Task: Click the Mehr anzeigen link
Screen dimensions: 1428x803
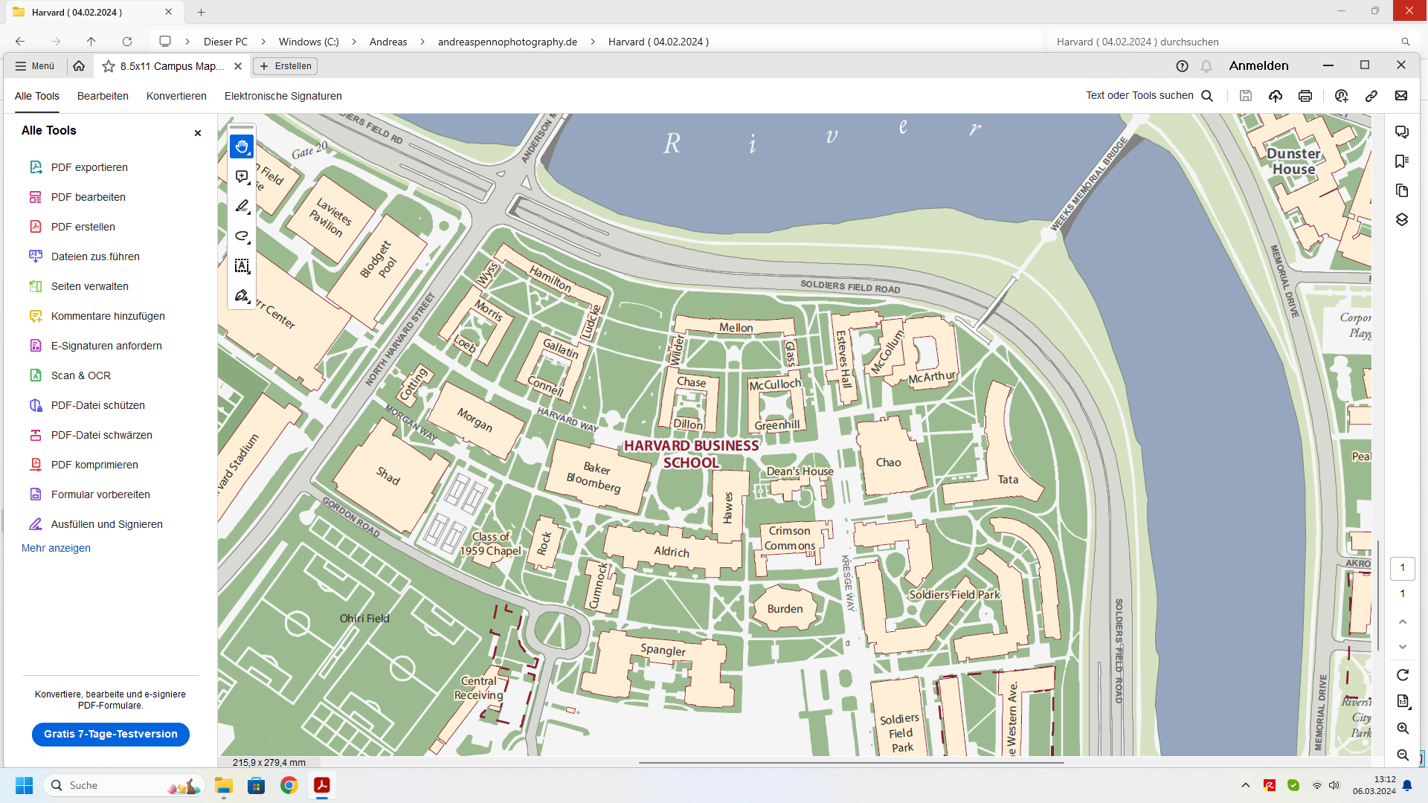Action: pyautogui.click(x=56, y=548)
